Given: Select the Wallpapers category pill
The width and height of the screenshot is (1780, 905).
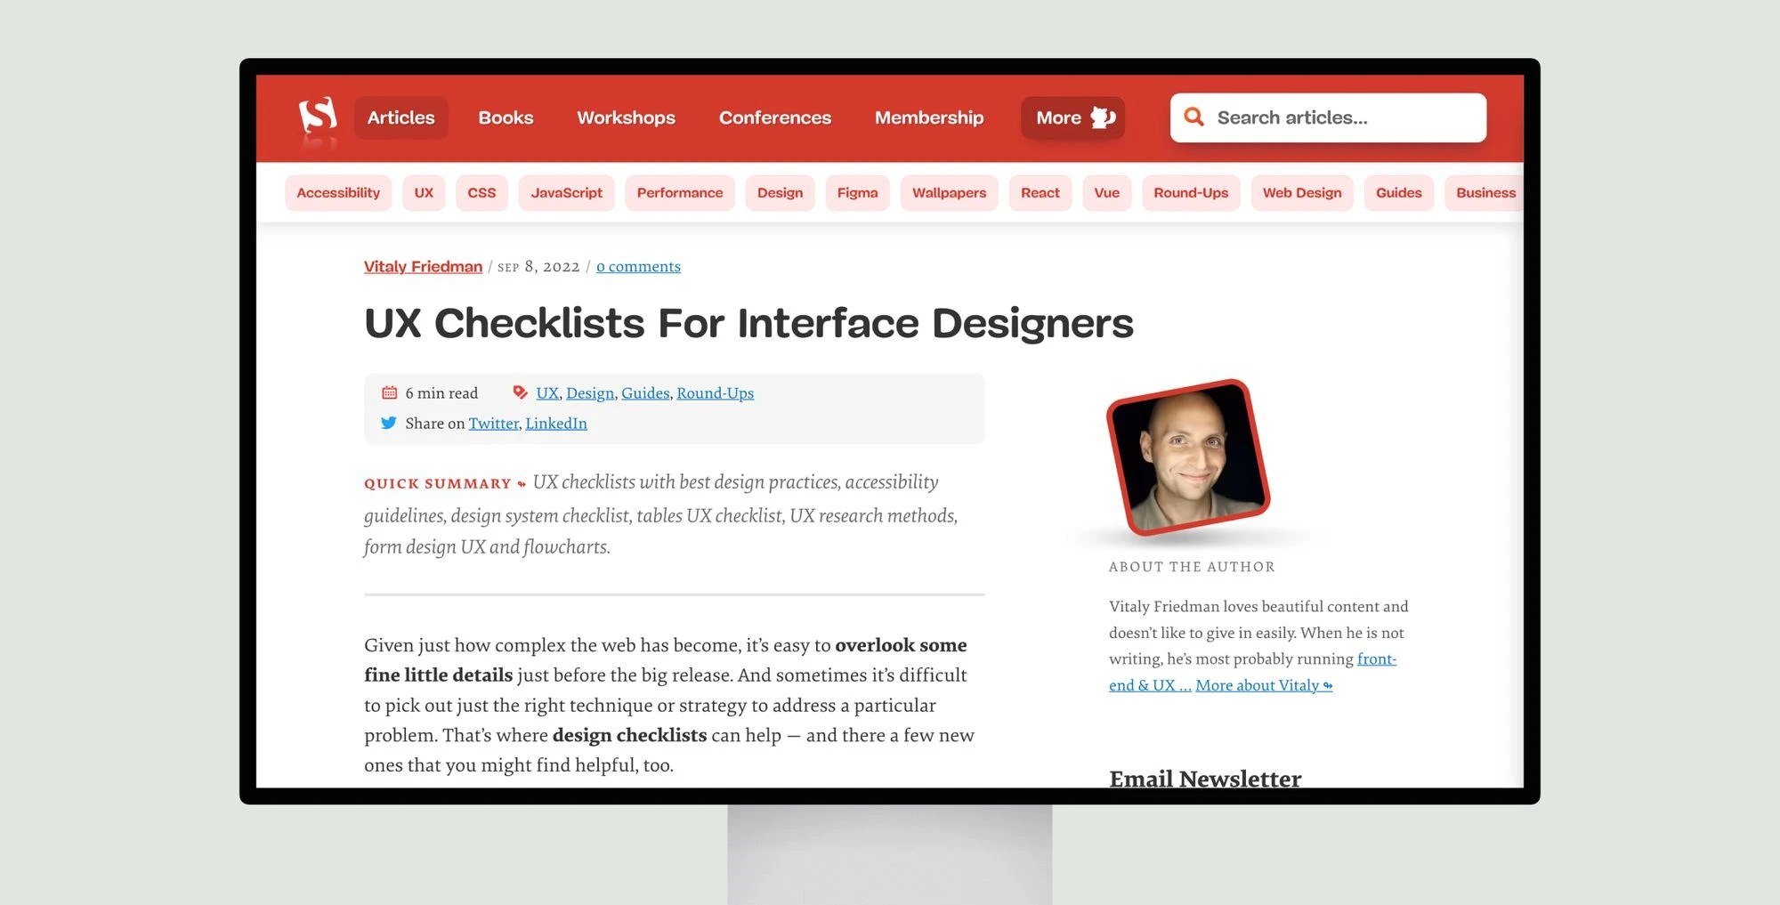Looking at the screenshot, I should 949,192.
